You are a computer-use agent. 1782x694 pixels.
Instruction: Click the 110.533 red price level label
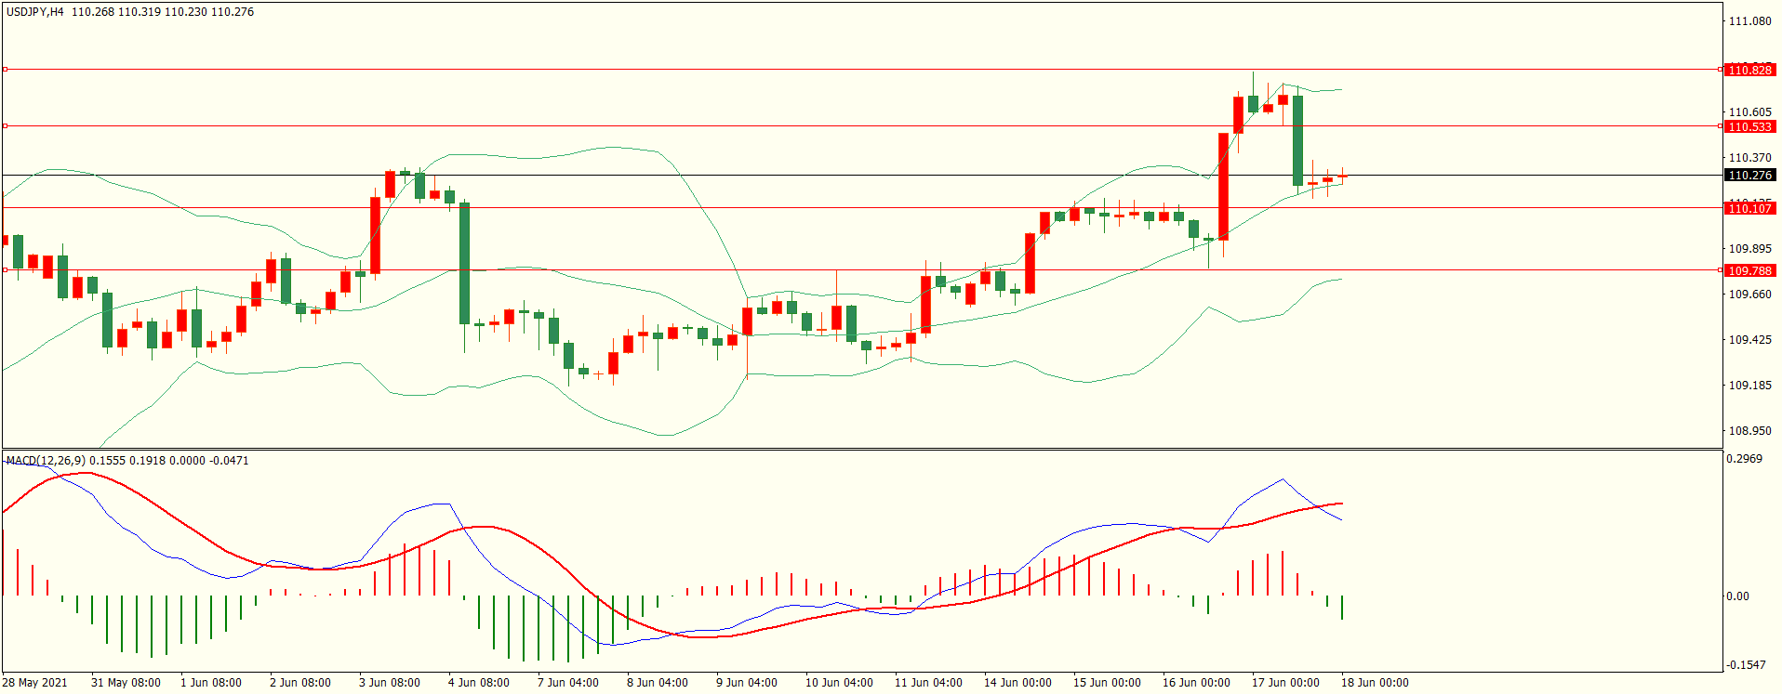pos(1749,126)
